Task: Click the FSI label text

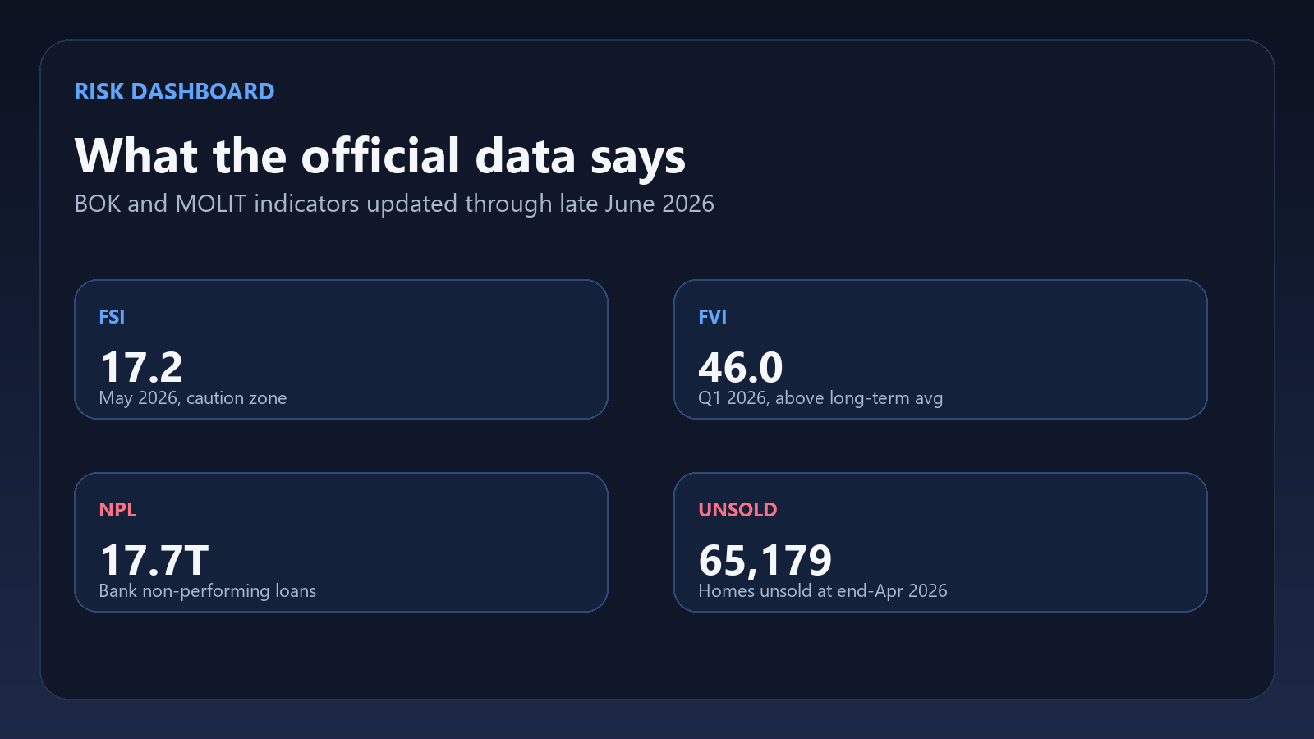Action: coord(112,317)
